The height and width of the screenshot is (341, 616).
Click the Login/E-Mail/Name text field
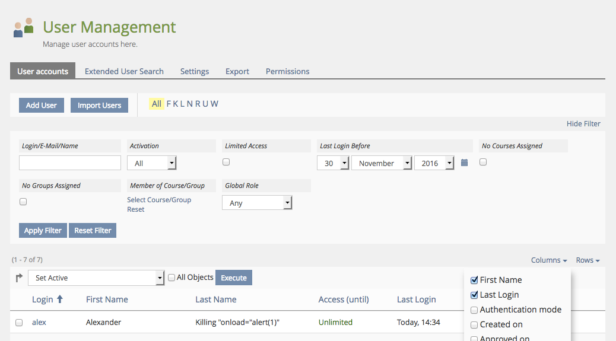coord(70,163)
